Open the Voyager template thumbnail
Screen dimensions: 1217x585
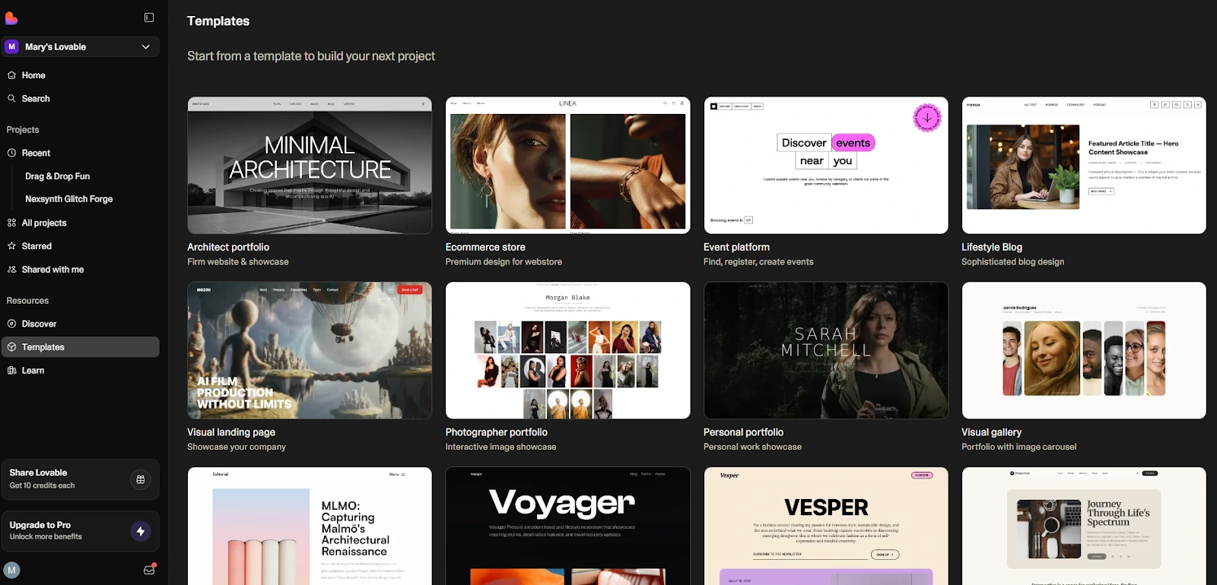click(x=567, y=526)
